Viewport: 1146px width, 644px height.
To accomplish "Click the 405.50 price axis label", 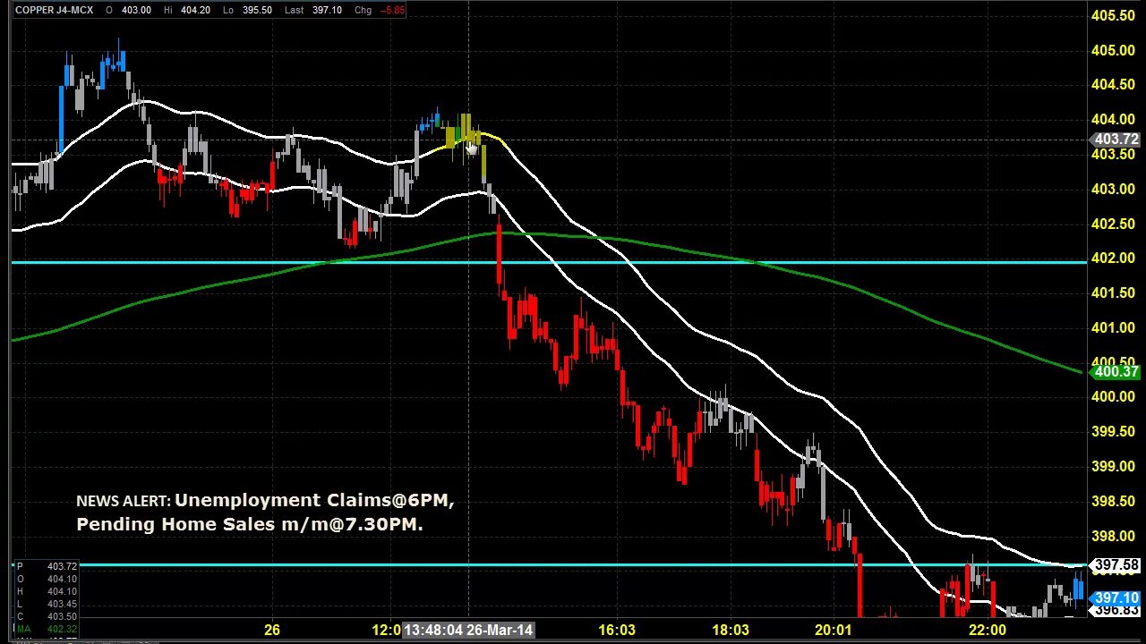I will coord(1113,15).
